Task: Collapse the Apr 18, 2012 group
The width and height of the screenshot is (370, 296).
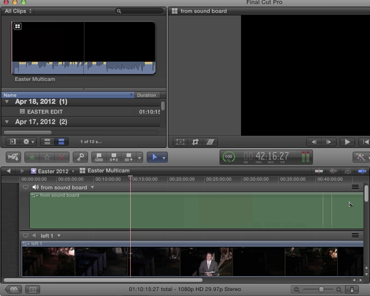Action: [7, 102]
